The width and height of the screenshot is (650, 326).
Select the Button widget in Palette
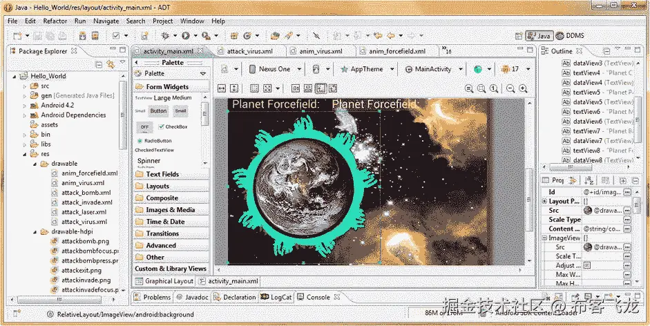pyautogui.click(x=158, y=111)
